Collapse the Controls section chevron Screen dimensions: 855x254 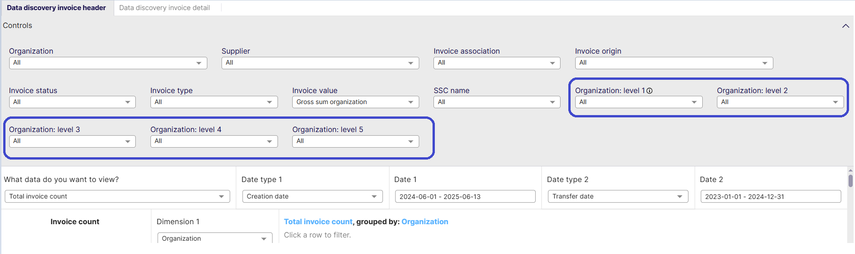click(x=845, y=26)
